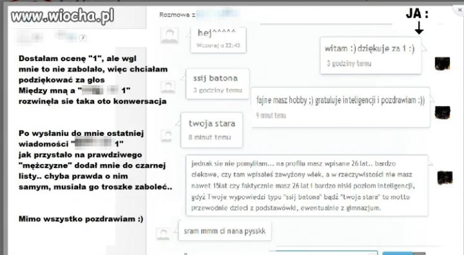
Task: Click the "twoja stara" message bubble
Action: [x=211, y=130]
